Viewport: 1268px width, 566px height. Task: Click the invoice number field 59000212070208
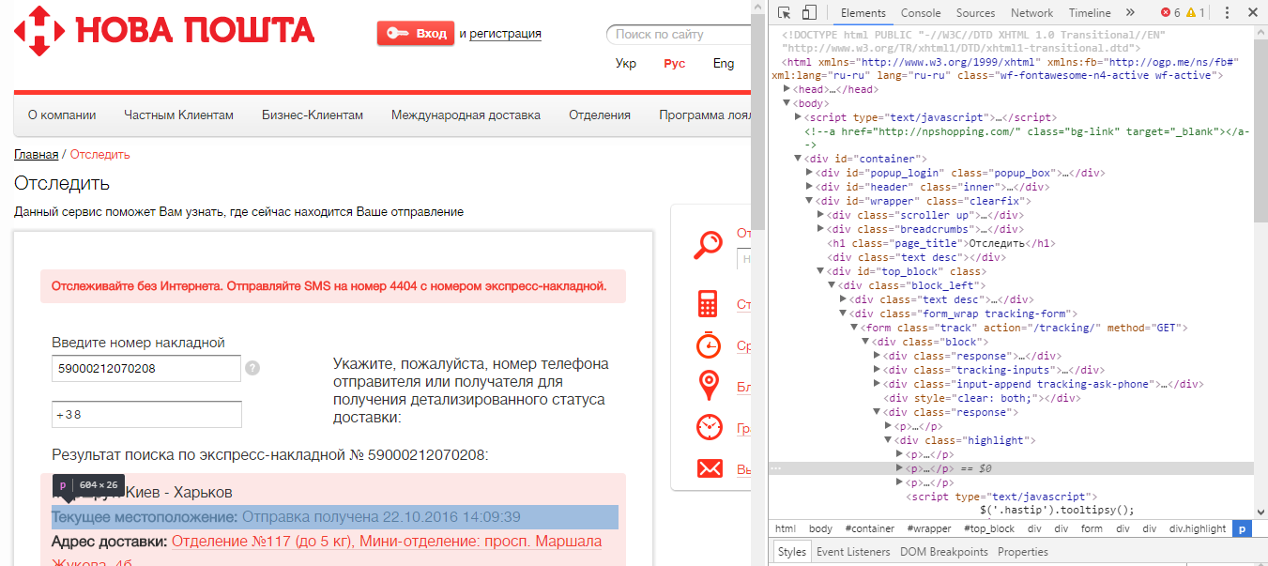pos(146,369)
